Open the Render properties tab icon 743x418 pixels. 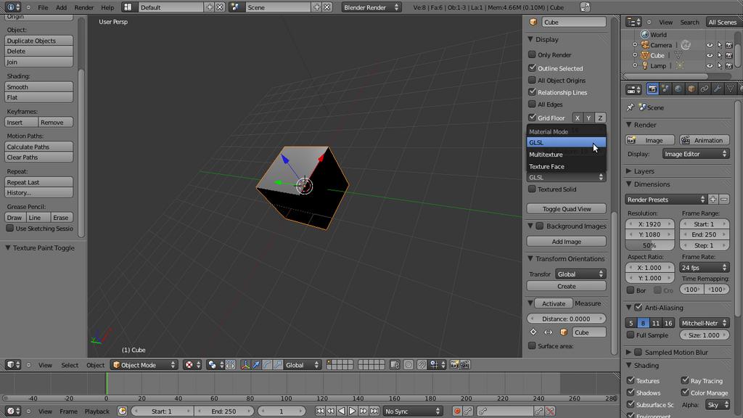(652, 89)
